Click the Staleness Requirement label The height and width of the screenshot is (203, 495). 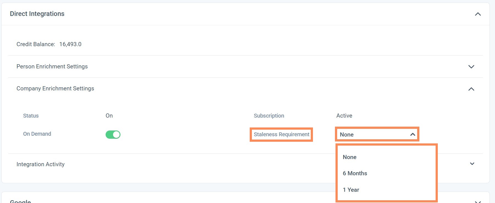[281, 135]
